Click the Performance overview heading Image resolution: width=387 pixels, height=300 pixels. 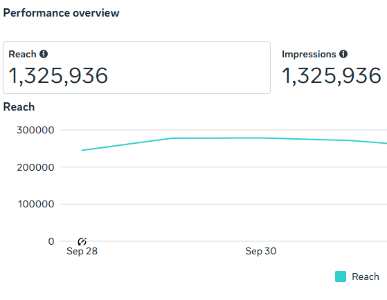click(61, 13)
